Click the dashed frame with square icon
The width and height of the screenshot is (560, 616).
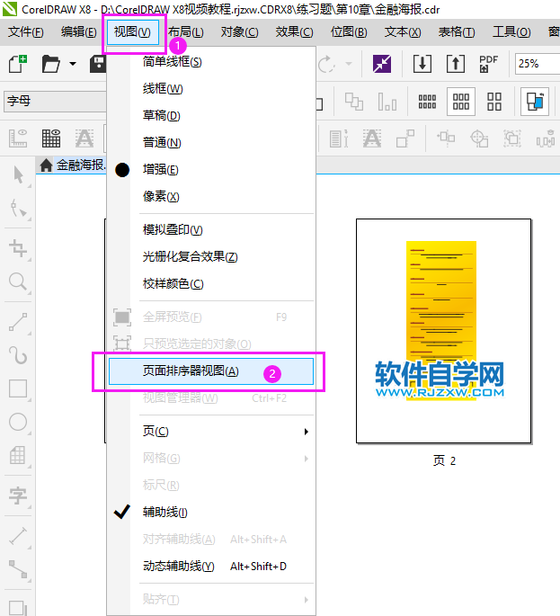512,138
